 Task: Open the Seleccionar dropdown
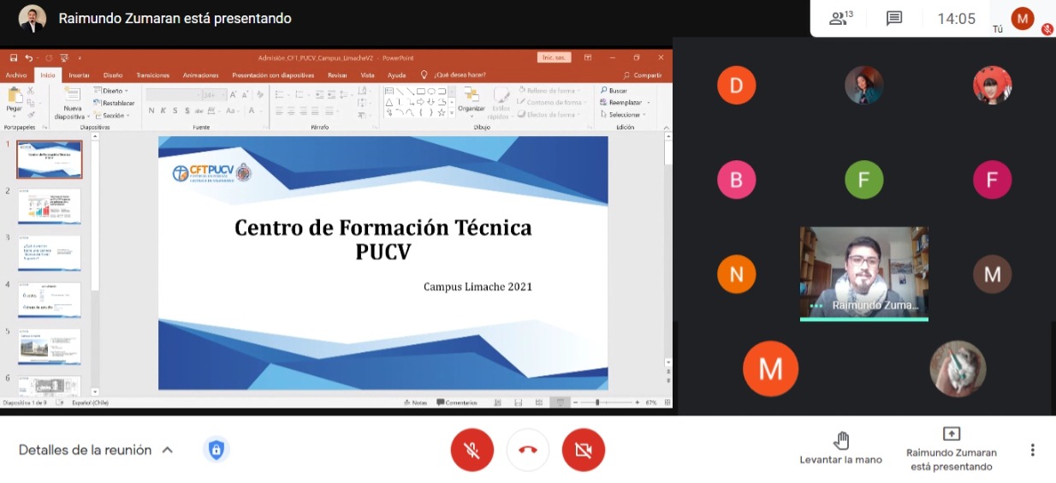(x=623, y=115)
